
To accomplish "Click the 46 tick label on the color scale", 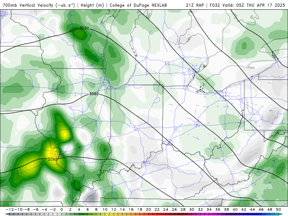I will coord(261,210).
